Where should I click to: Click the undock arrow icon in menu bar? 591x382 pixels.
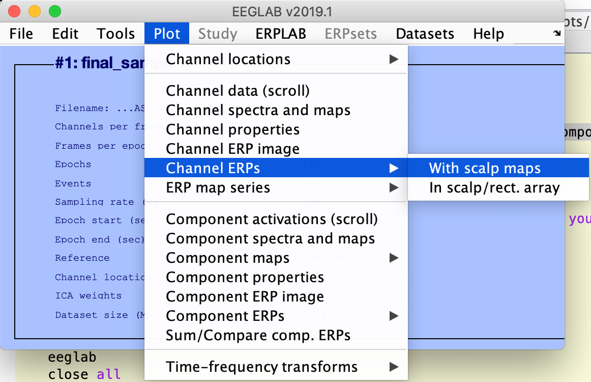click(x=557, y=33)
